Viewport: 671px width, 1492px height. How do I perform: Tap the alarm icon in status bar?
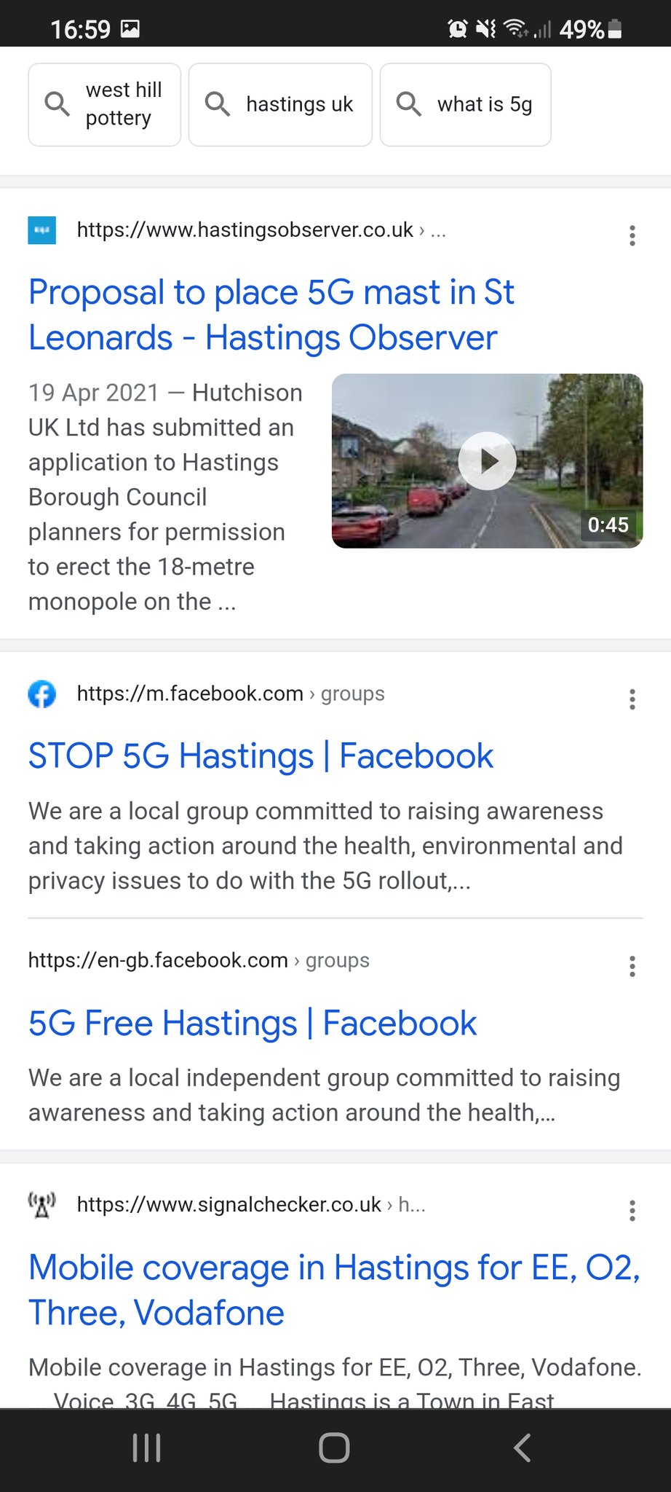(x=457, y=29)
